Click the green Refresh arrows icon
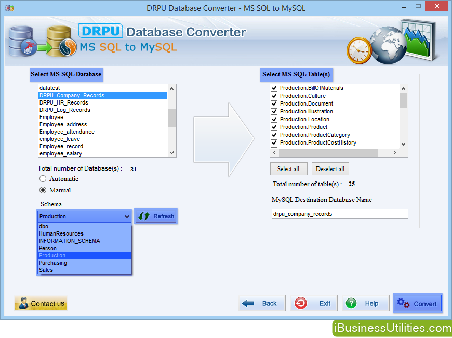Screen dimensions: 452x338 [x=144, y=216]
